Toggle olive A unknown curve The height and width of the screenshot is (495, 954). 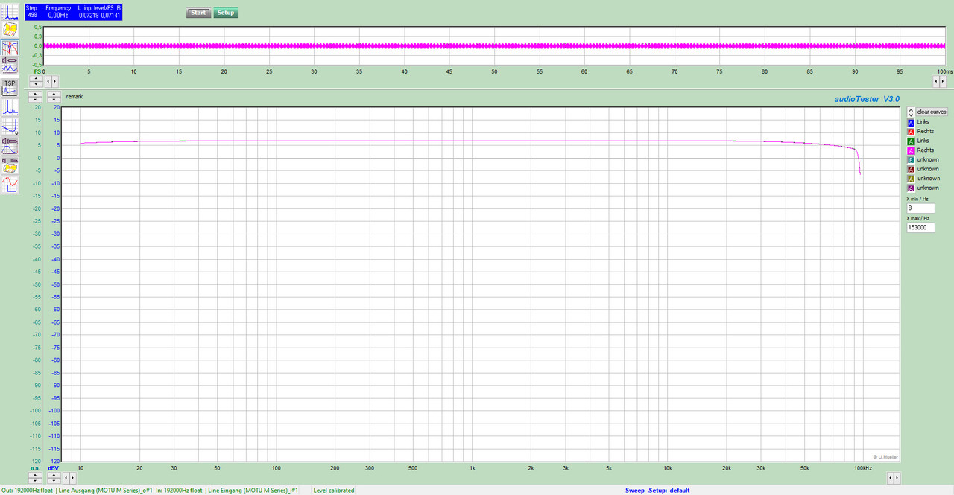(911, 179)
